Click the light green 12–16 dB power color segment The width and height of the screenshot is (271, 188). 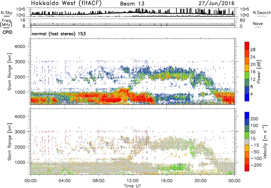tap(247, 75)
